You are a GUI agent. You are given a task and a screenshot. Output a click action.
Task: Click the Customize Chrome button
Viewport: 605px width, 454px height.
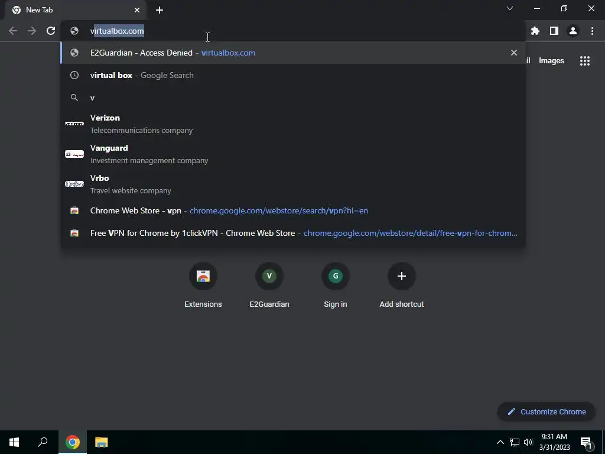tap(547, 411)
